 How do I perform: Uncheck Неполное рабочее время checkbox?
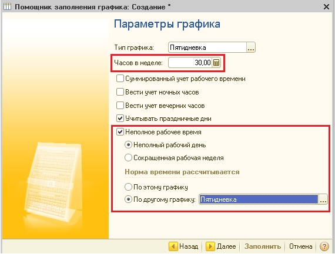coord(120,132)
